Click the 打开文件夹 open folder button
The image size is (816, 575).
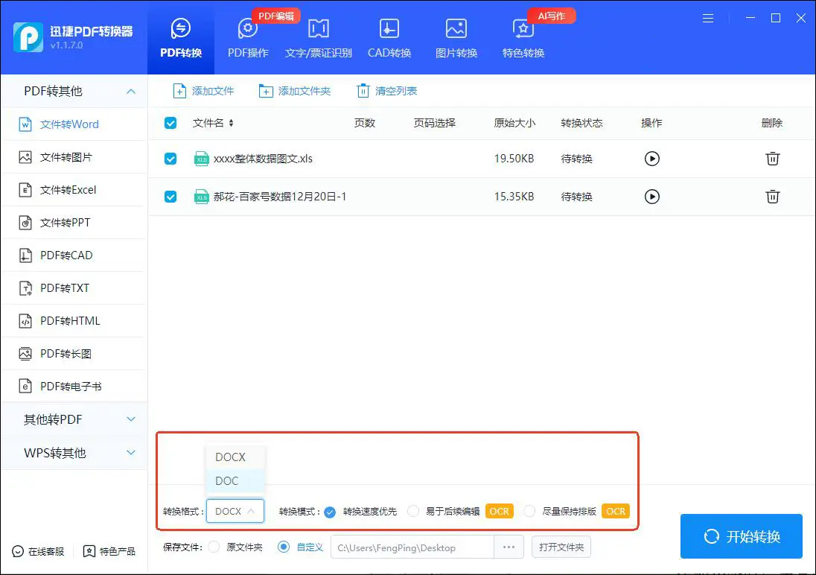coord(561,547)
